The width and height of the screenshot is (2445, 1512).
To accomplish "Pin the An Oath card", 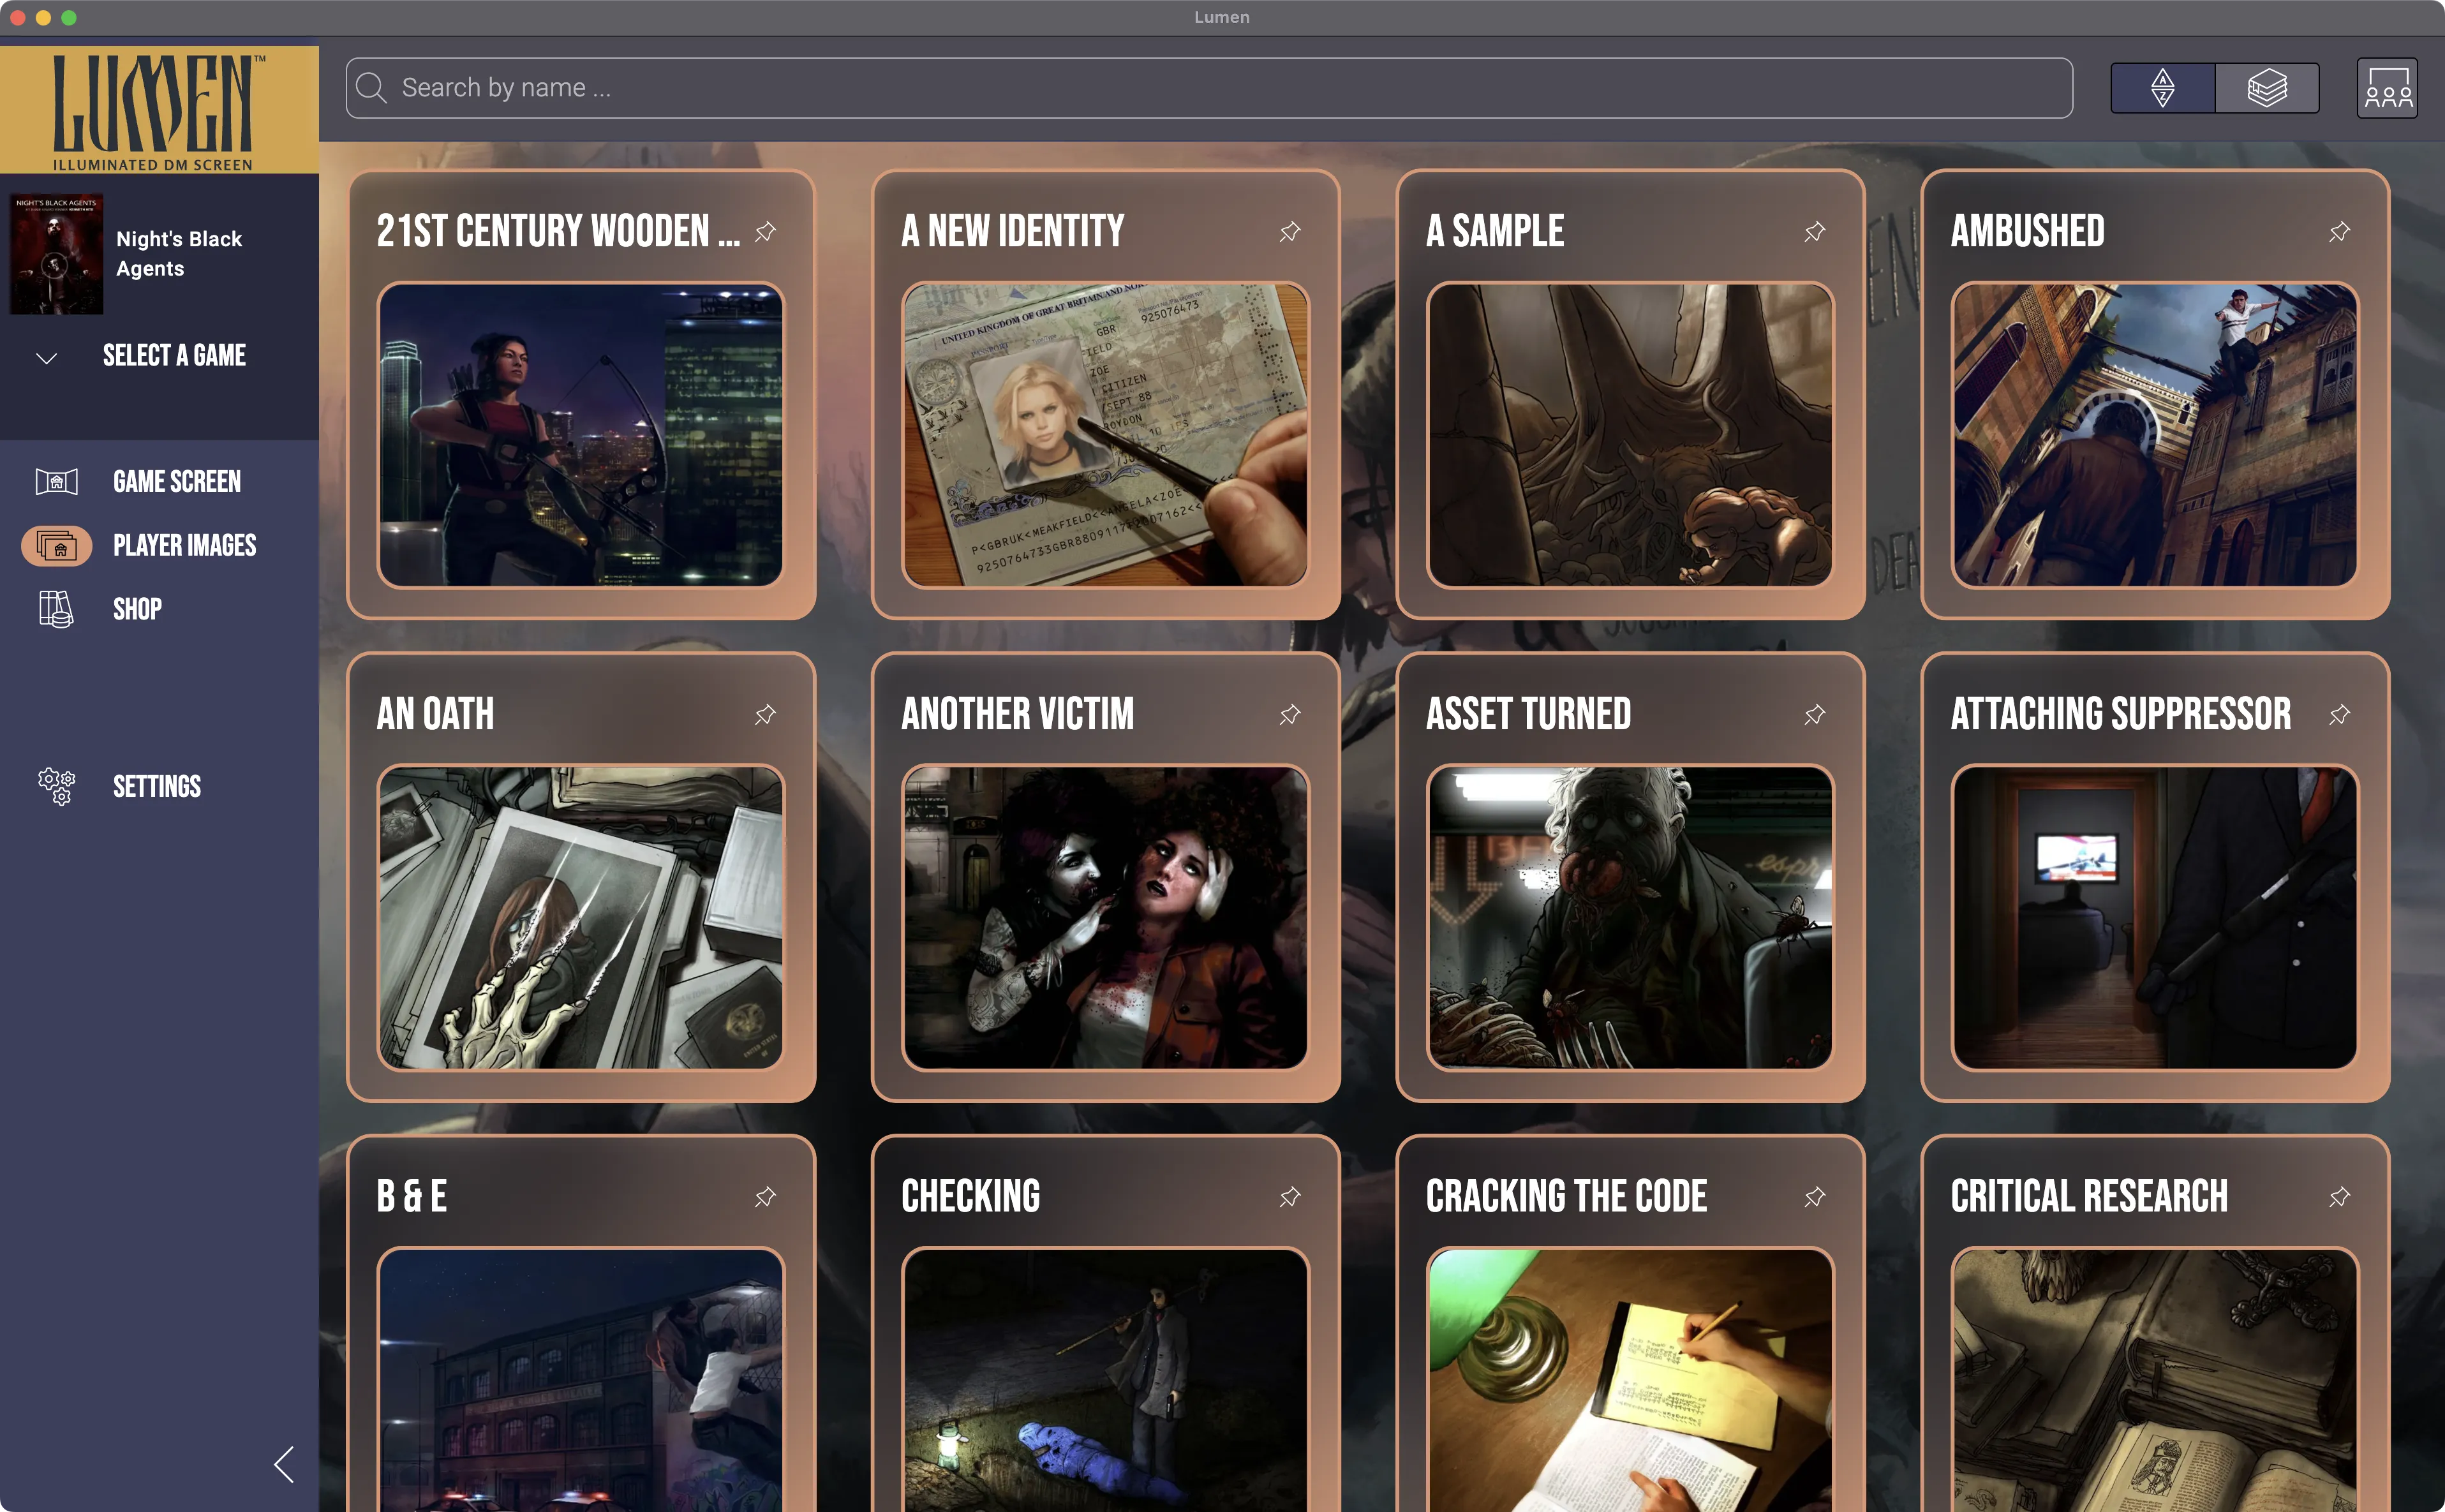I will (765, 714).
